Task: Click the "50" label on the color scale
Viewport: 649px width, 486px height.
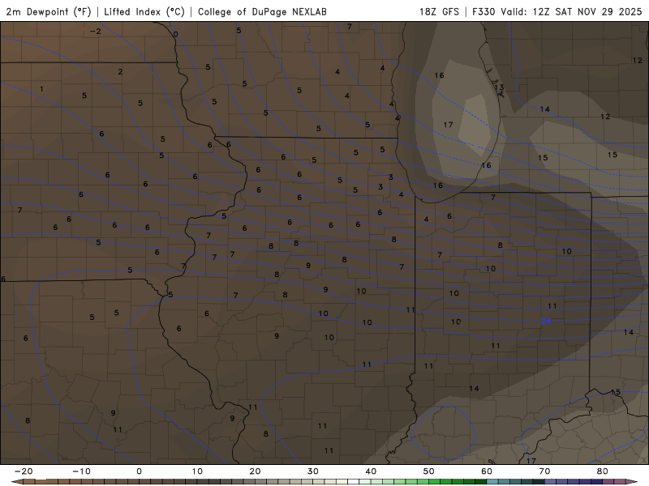Action: [429, 471]
